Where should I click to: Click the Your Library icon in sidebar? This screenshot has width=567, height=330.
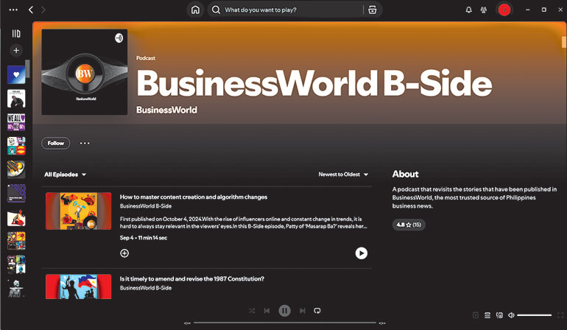coord(16,34)
